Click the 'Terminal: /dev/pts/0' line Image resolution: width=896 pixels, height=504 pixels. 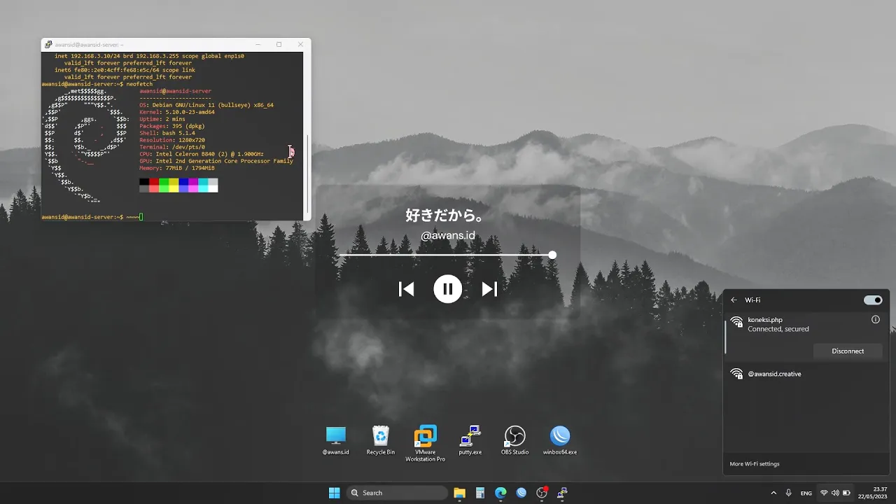(x=172, y=147)
